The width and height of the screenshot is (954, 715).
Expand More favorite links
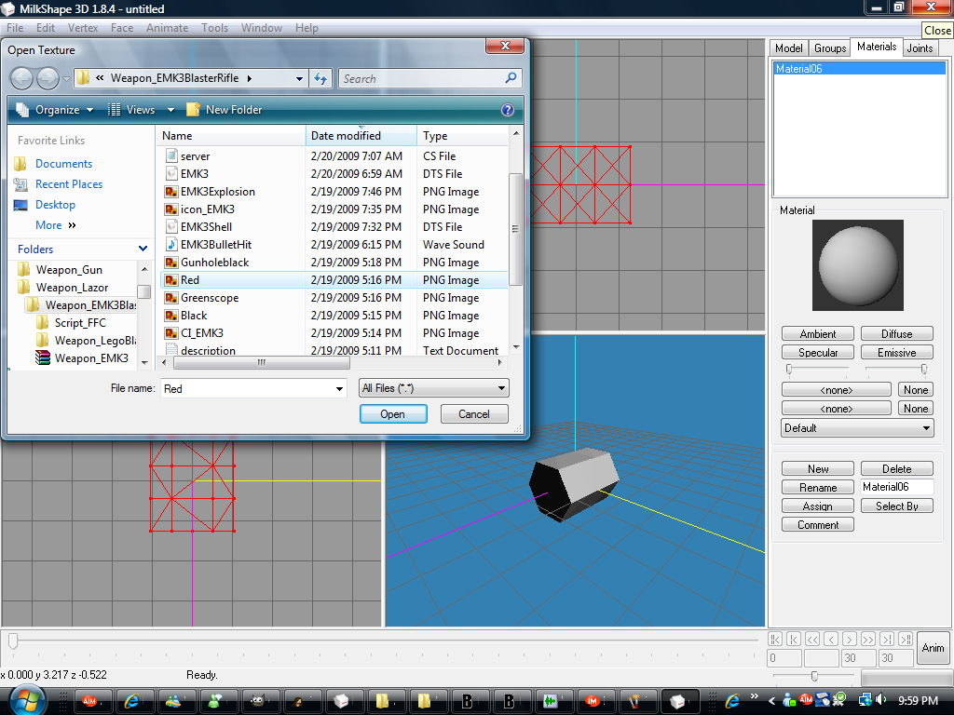pyautogui.click(x=55, y=225)
